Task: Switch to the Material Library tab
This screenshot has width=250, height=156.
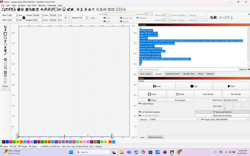Action: (155, 137)
